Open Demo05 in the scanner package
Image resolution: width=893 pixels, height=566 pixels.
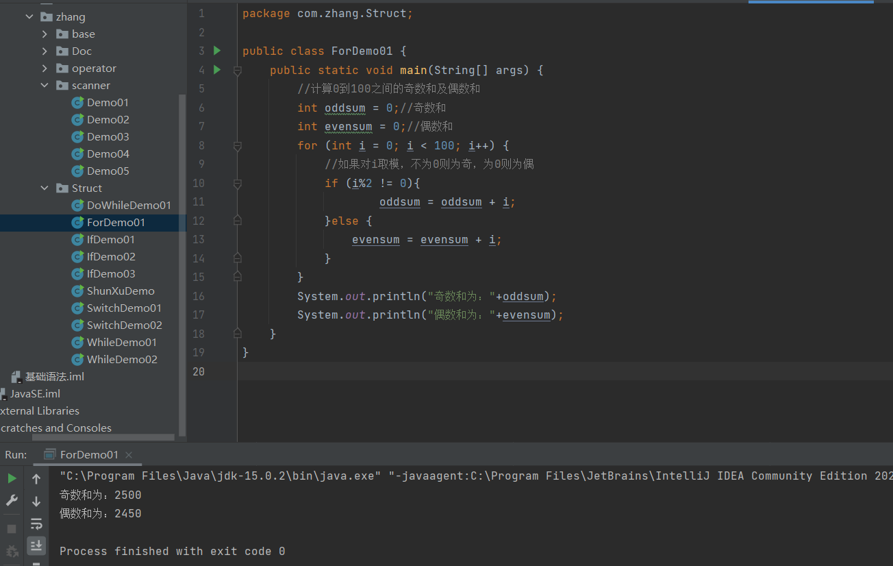pyautogui.click(x=108, y=171)
